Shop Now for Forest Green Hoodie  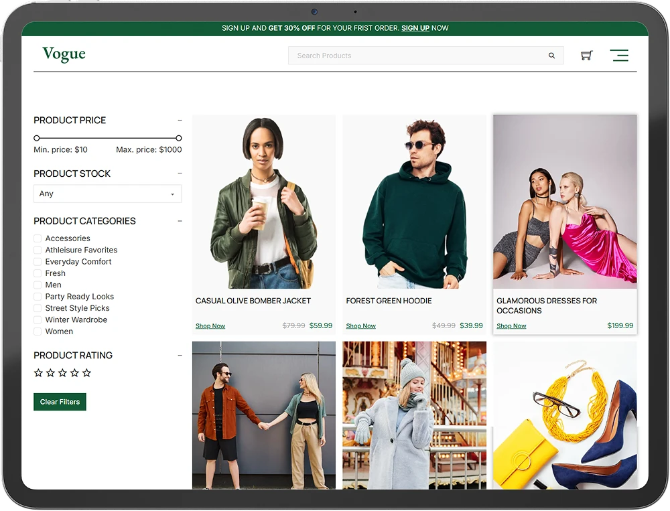360,326
